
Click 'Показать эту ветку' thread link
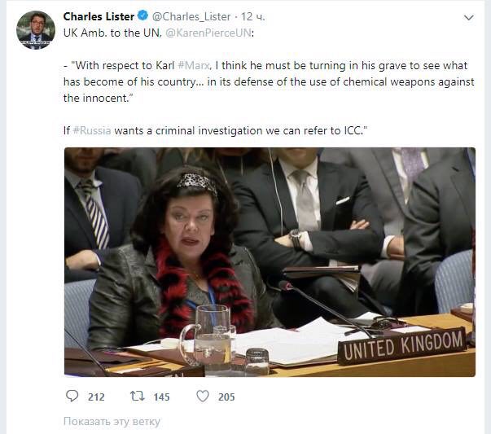coord(112,422)
